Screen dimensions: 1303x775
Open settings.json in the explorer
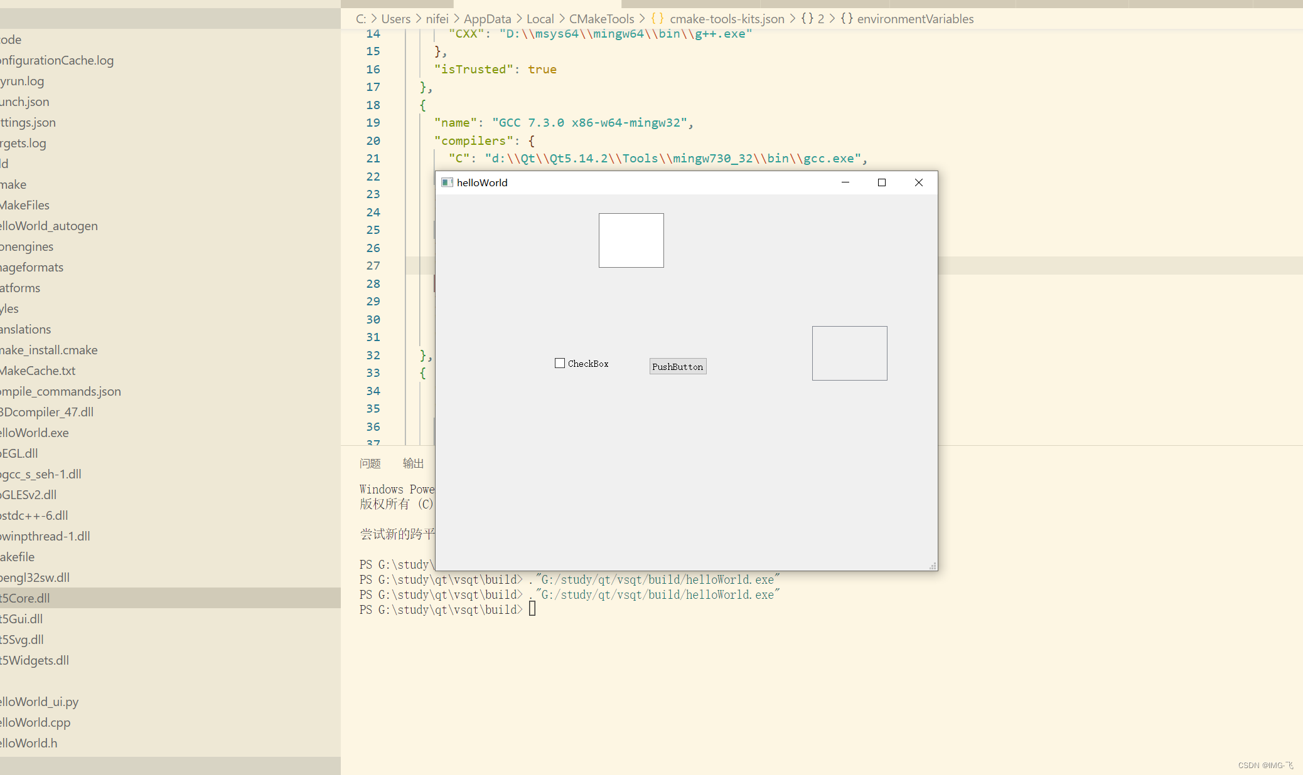tap(170, 122)
